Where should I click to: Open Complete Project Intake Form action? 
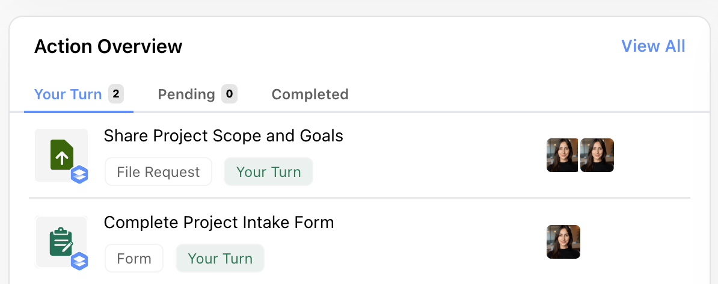219,222
